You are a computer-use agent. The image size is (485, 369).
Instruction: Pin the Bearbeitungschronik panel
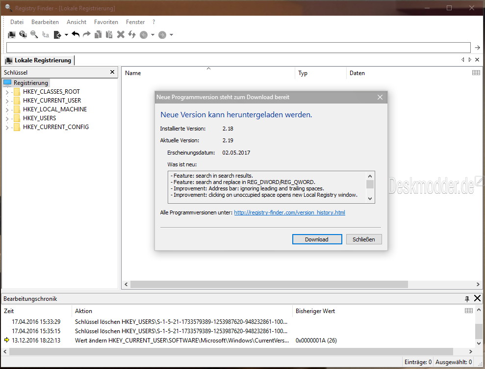(467, 299)
